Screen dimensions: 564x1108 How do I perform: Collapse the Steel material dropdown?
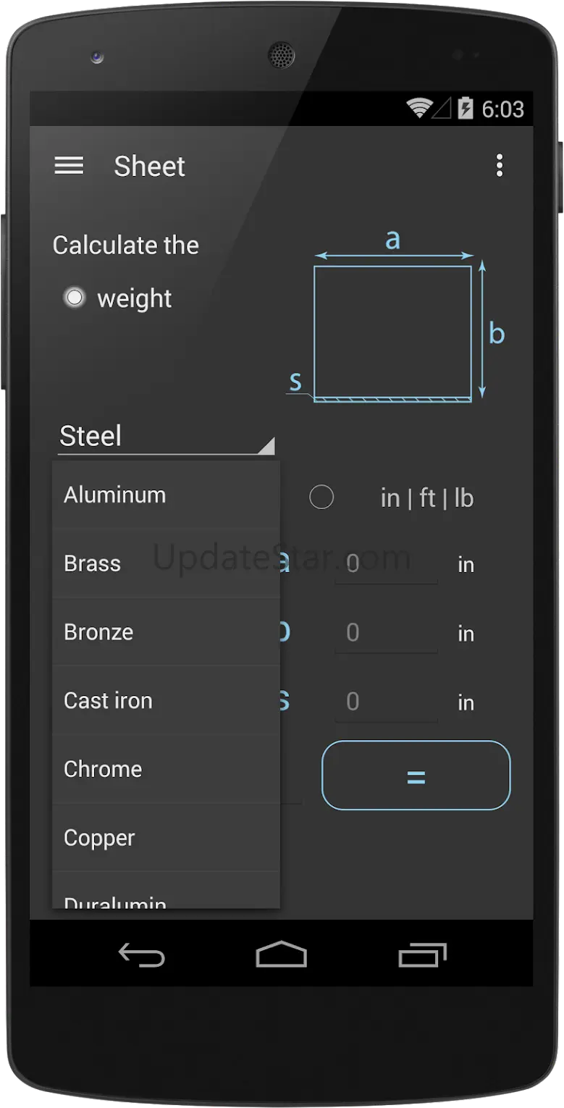[166, 437]
